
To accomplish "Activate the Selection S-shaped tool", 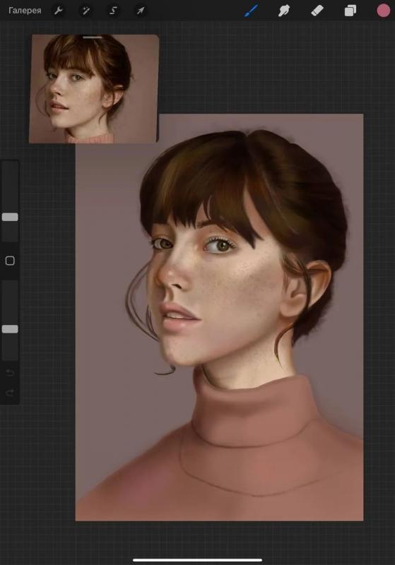I will 113,11.
